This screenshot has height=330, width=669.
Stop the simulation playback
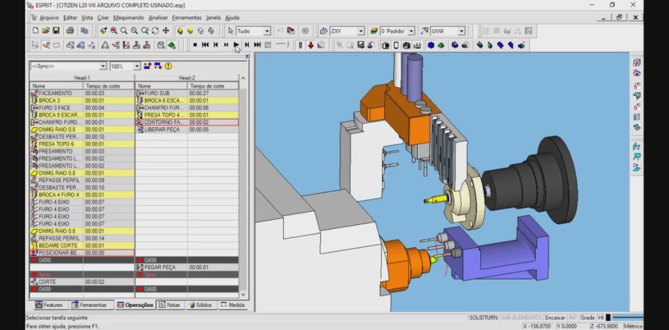point(195,45)
